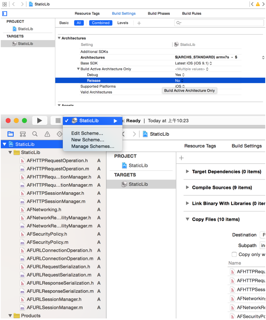Image resolution: width=266 pixels, height=320 pixels.
Task: Open the Project navigator folder icon
Action: [10, 134]
